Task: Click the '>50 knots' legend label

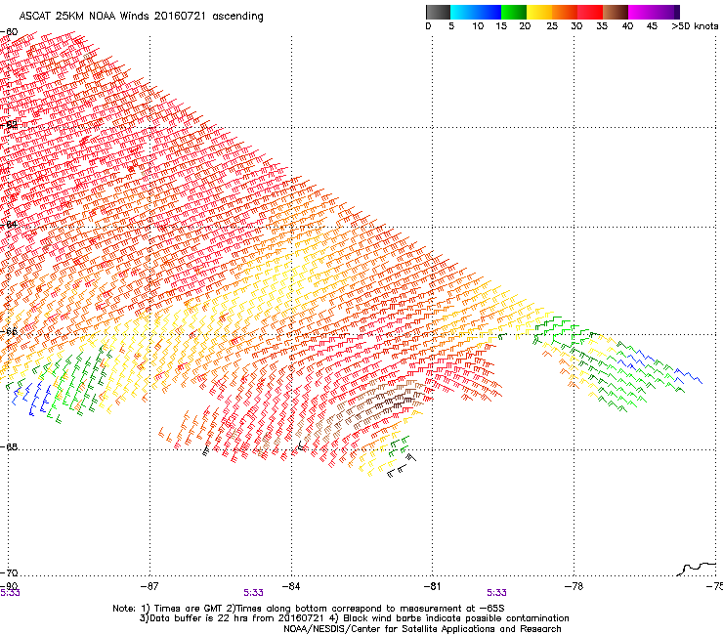Action: [695, 26]
